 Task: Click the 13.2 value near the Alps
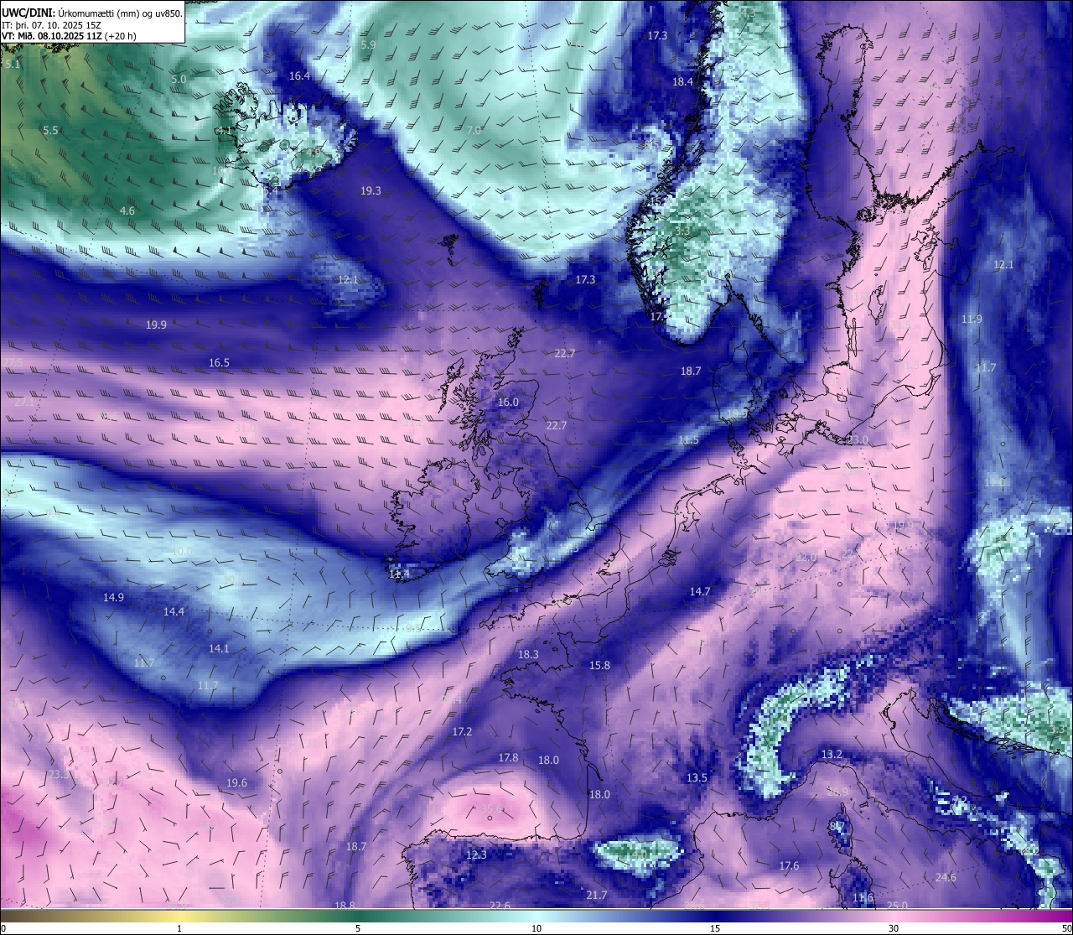(x=831, y=754)
